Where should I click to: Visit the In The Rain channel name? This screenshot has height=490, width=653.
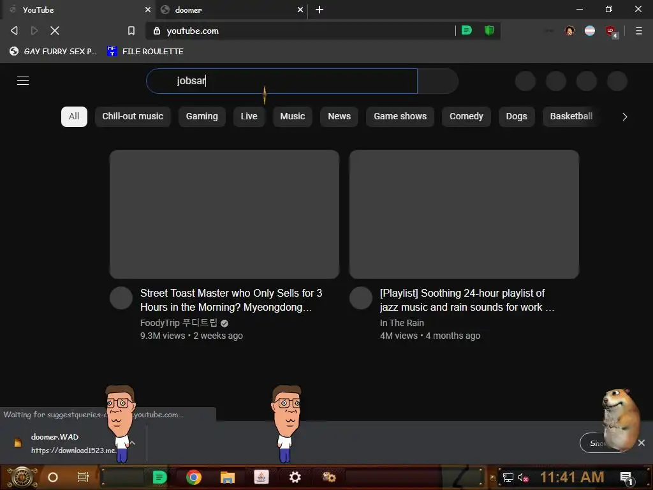click(402, 323)
